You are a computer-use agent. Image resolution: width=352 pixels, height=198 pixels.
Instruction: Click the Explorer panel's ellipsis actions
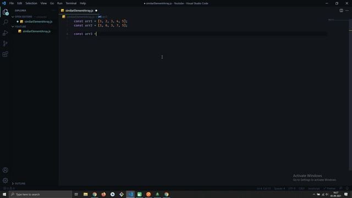tap(53, 10)
